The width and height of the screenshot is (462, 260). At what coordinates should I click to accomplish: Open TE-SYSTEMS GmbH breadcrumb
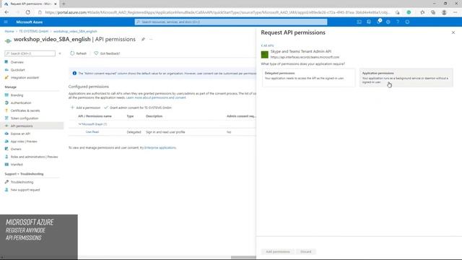(34, 31)
